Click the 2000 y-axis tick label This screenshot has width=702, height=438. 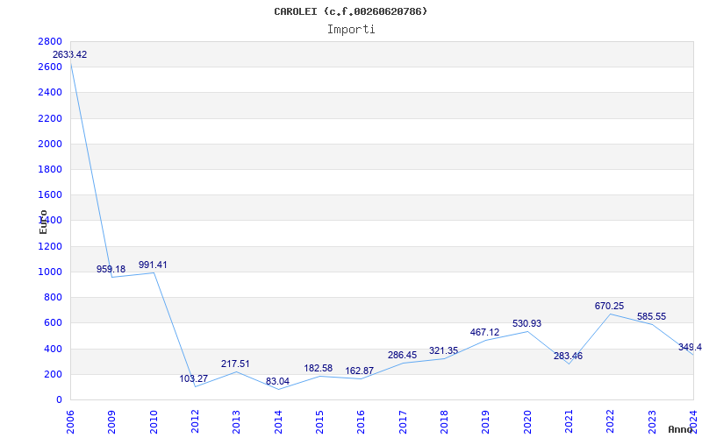tap(50, 144)
